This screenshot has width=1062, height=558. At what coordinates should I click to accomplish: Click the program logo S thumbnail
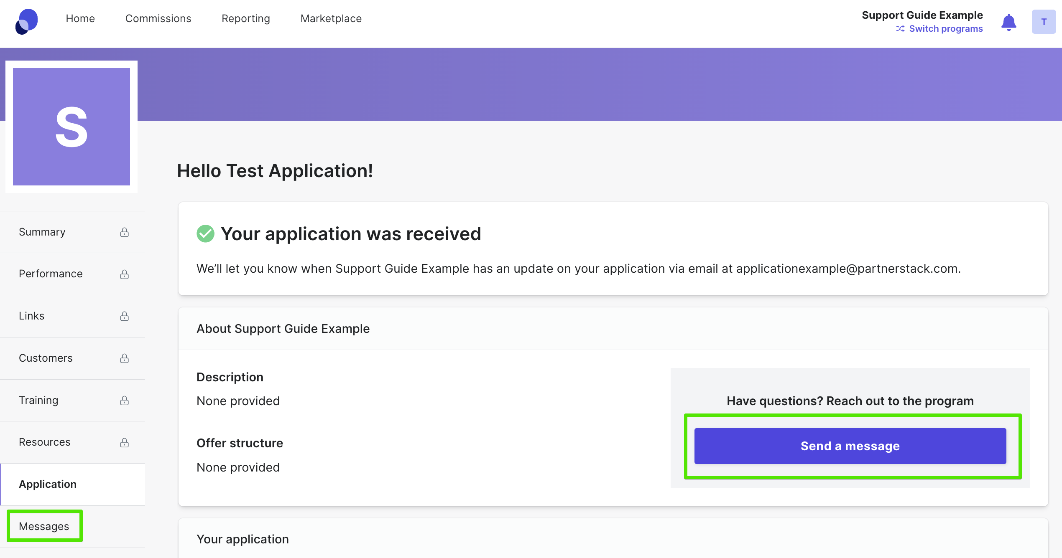[x=71, y=127]
